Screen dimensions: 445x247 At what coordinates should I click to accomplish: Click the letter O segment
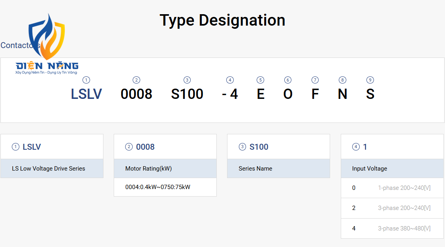click(288, 94)
